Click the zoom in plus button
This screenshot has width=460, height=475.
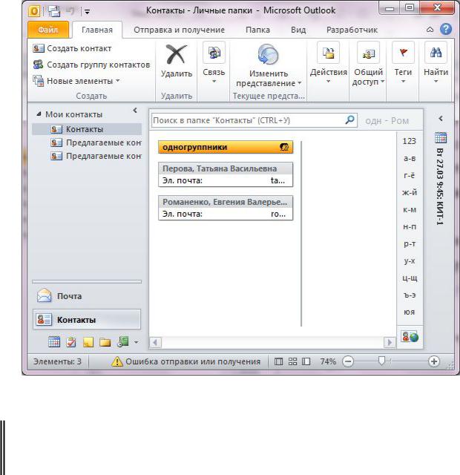pos(434,361)
